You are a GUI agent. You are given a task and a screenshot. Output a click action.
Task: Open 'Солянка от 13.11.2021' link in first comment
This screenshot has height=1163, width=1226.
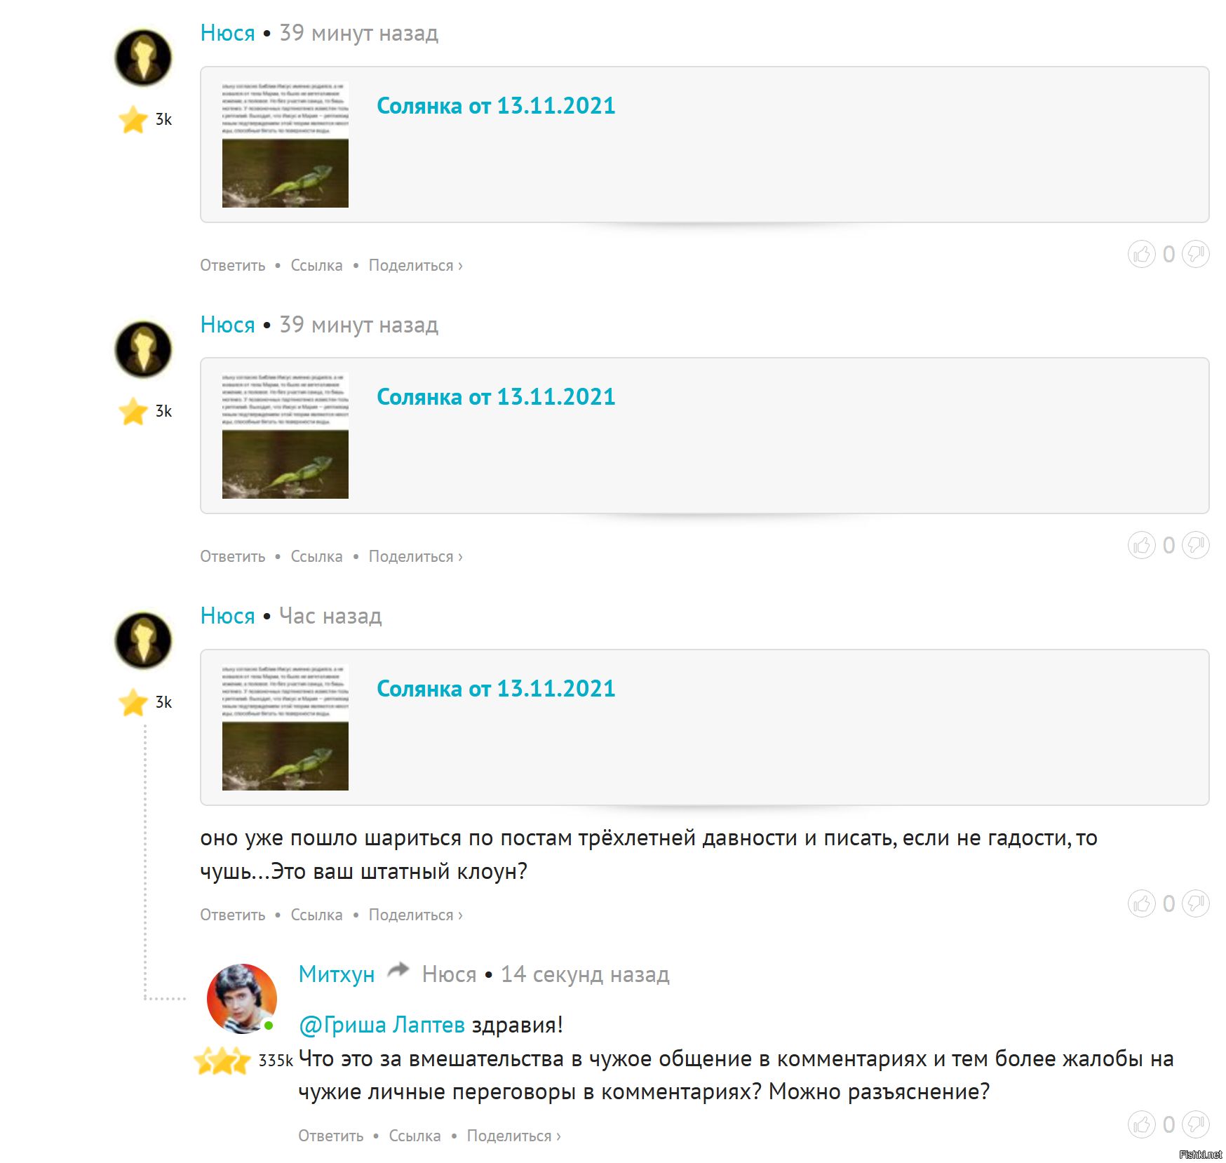pyautogui.click(x=496, y=106)
